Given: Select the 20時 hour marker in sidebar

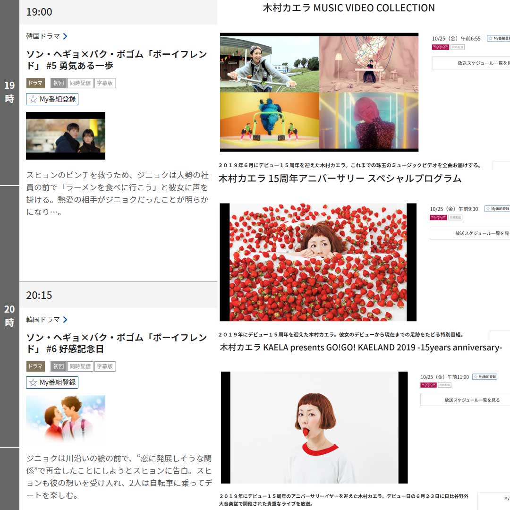Looking at the screenshot, I should (9, 316).
